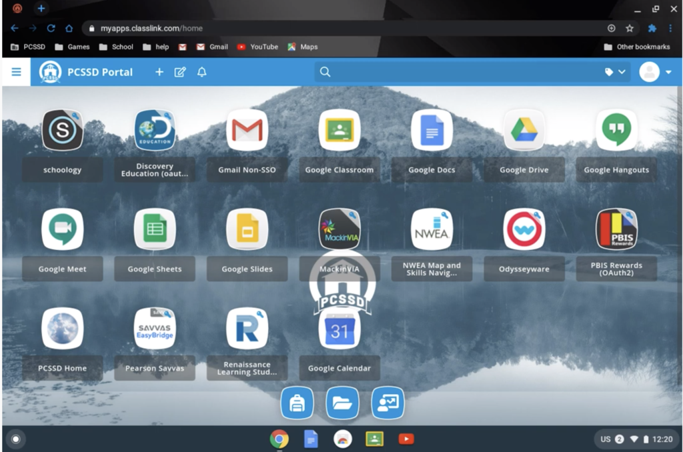This screenshot has width=683, height=452.
Task: Click the unlabeled Gmail envelope bookmark
Action: (x=183, y=47)
